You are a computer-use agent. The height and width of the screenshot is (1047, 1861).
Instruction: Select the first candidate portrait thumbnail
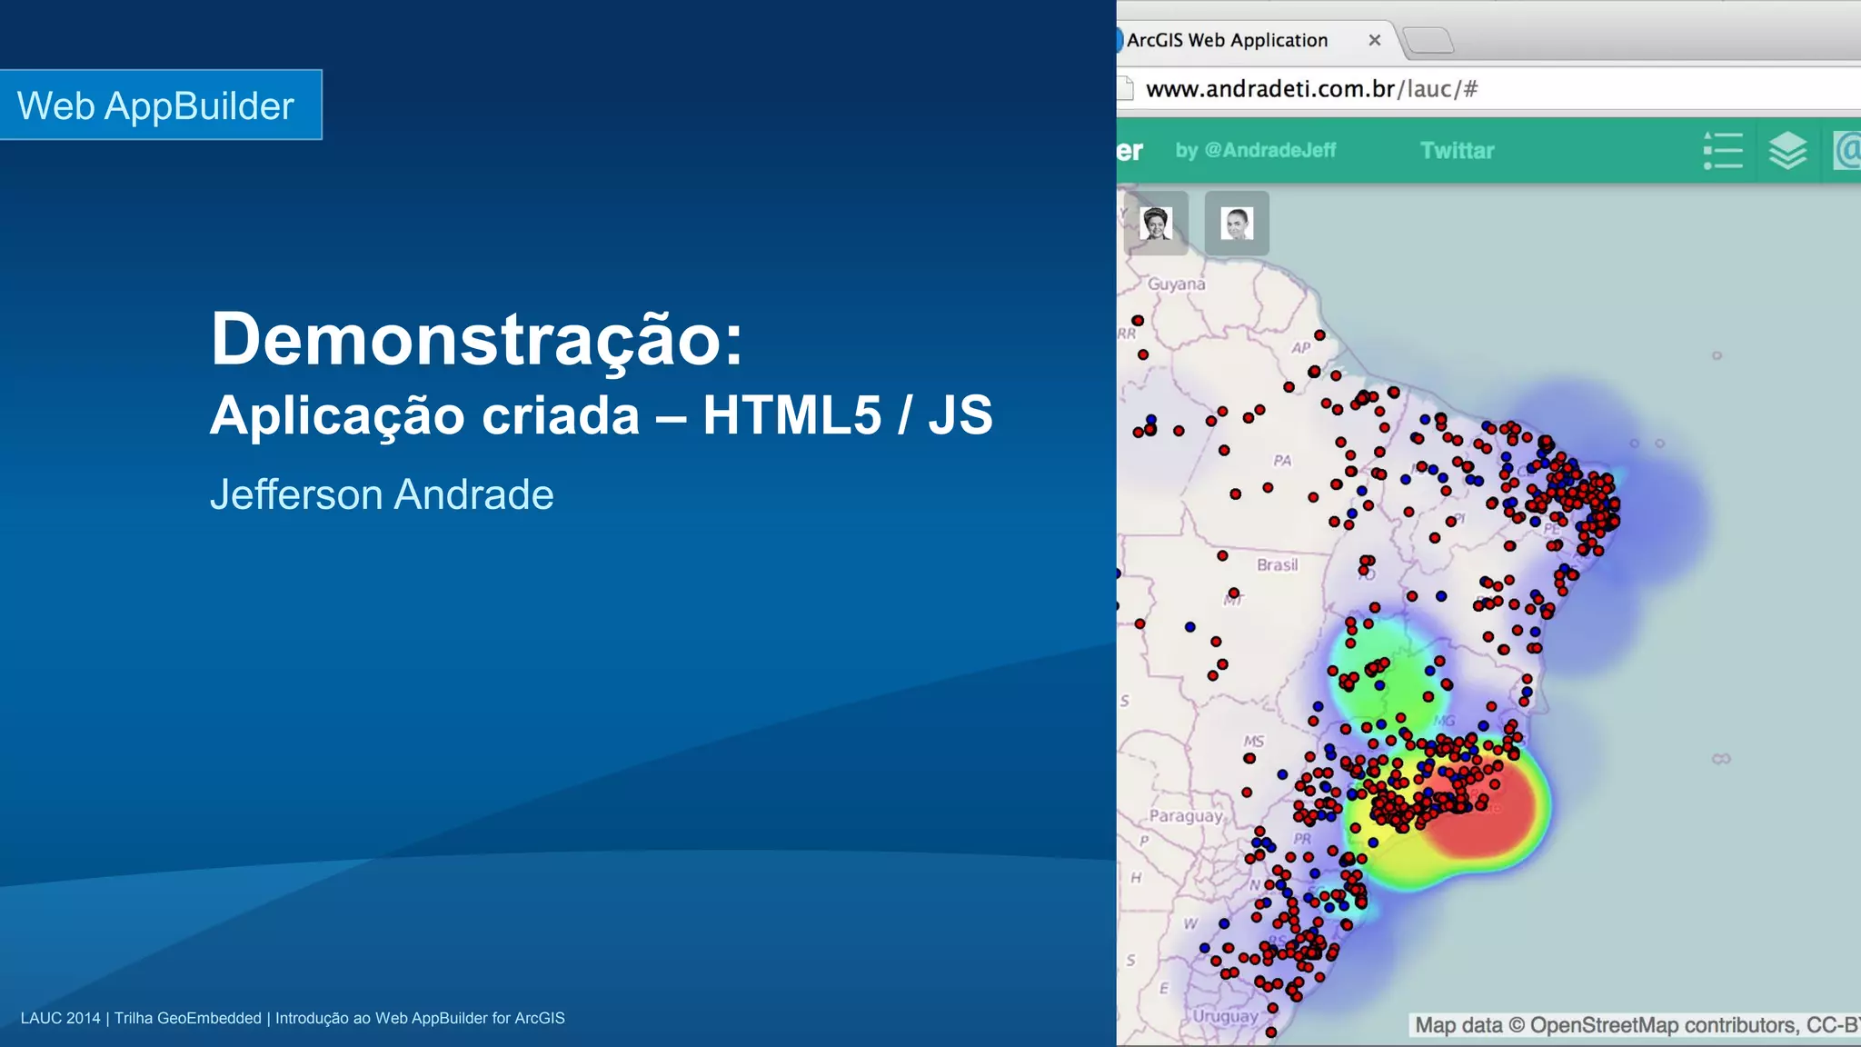point(1156,223)
